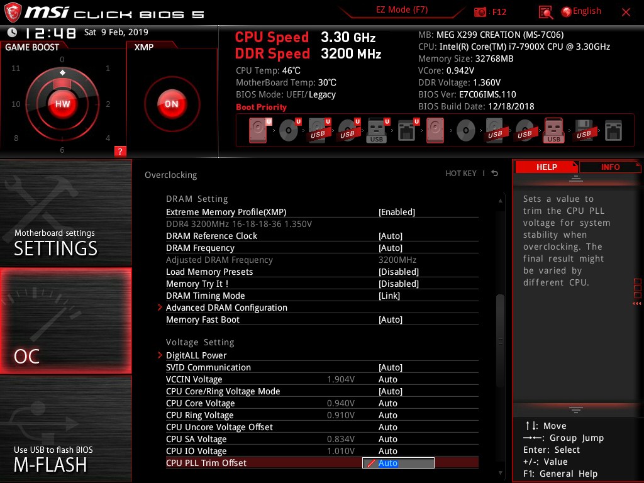Select the first hard disk boot device icon
This screenshot has width=644, height=483.
(258, 130)
